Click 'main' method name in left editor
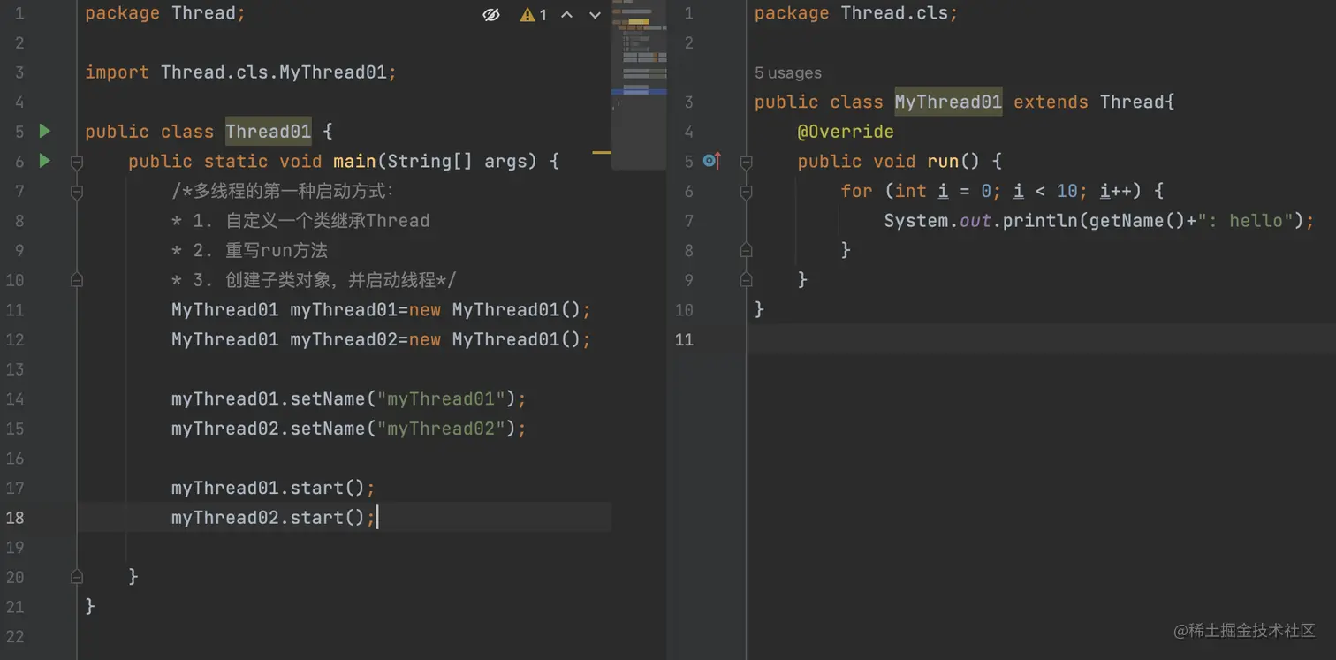Screen dimensions: 1336x660 [354, 162]
